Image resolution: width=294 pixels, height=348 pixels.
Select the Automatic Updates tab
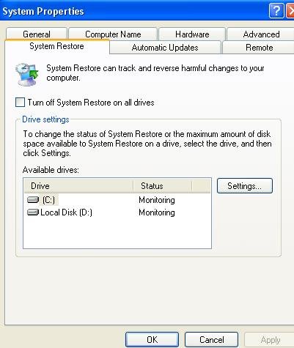165,47
